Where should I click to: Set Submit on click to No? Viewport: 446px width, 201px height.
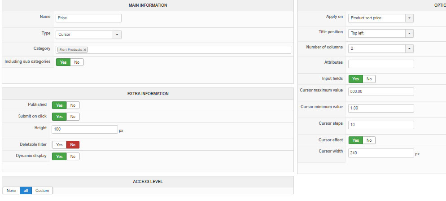[x=73, y=117]
